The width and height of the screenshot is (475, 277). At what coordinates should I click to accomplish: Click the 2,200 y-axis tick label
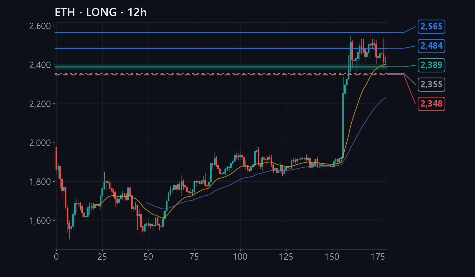(40, 104)
